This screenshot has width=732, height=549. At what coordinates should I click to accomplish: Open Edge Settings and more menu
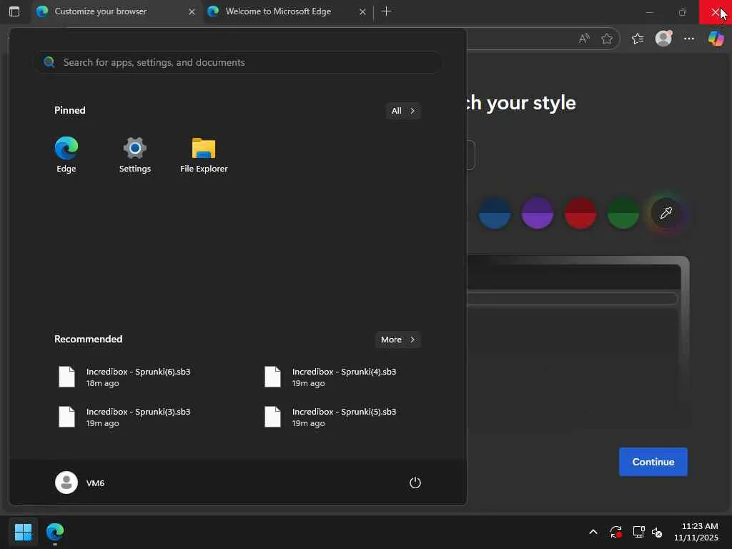pos(689,39)
